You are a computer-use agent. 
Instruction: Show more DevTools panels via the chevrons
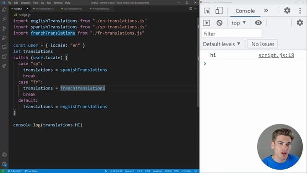(266, 11)
